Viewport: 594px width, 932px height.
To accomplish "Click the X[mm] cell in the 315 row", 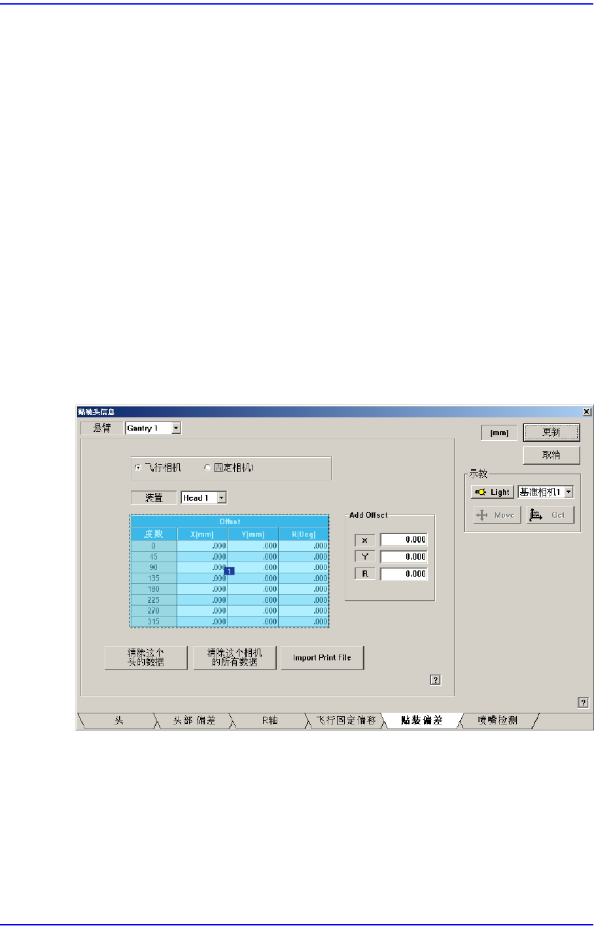I will coord(202,622).
